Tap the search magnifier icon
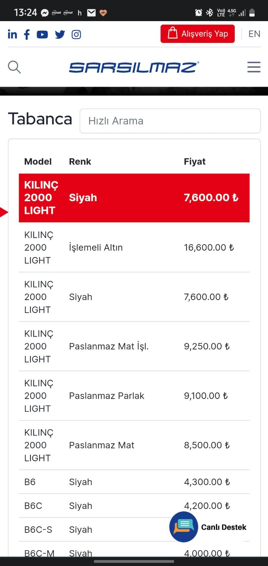Screen dimensions: 268x566 14,67
